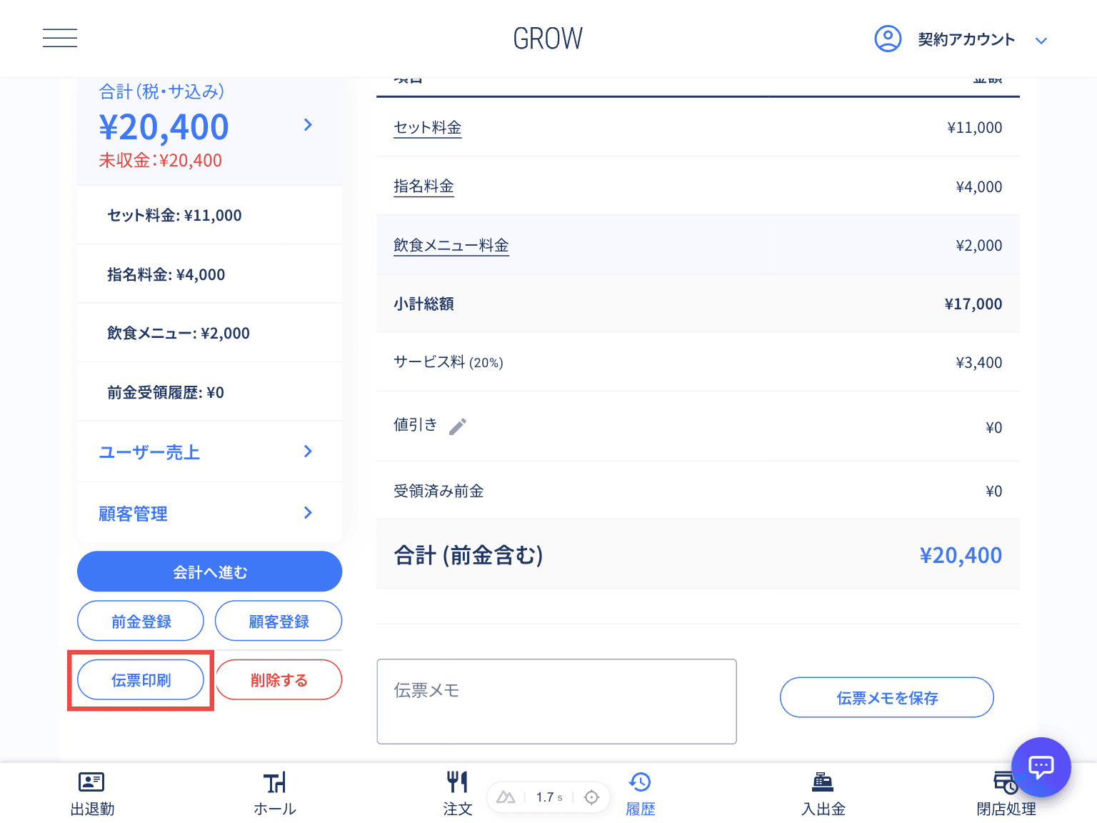Click the account profile avatar icon
Viewport: 1097px width, 823px height.
pyautogui.click(x=888, y=39)
